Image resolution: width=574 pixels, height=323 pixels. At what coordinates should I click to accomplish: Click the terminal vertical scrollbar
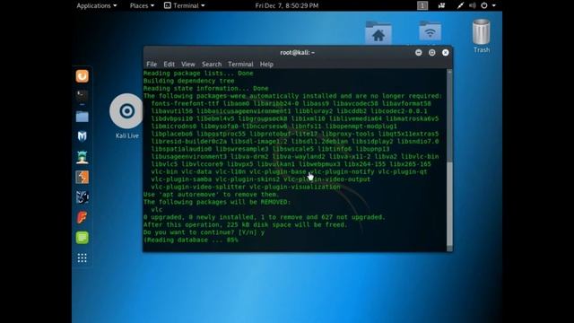click(449, 160)
